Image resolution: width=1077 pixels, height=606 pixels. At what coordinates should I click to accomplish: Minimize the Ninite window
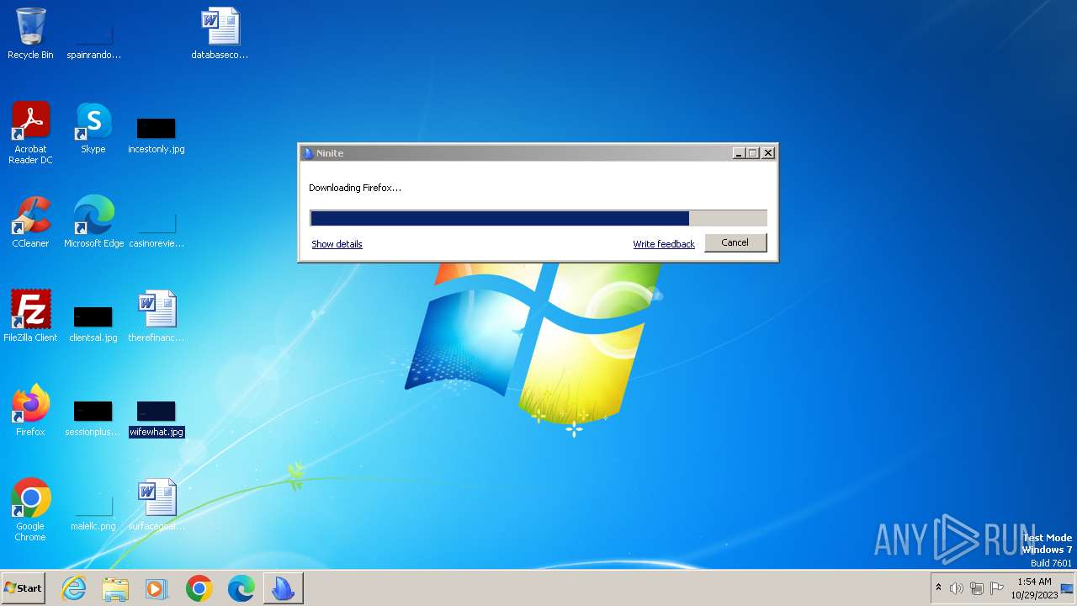[739, 153]
